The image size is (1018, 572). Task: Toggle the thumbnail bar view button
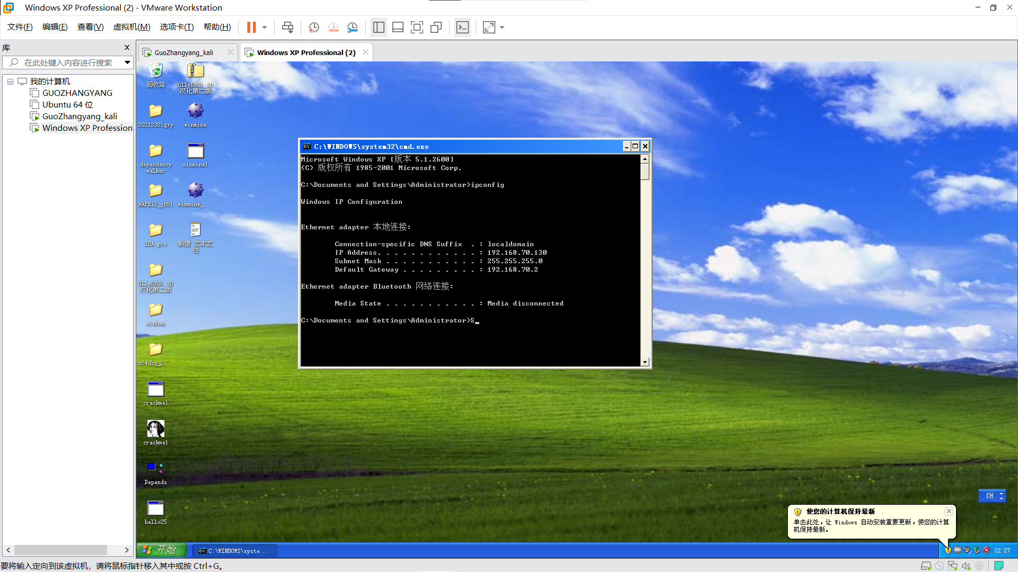(398, 27)
